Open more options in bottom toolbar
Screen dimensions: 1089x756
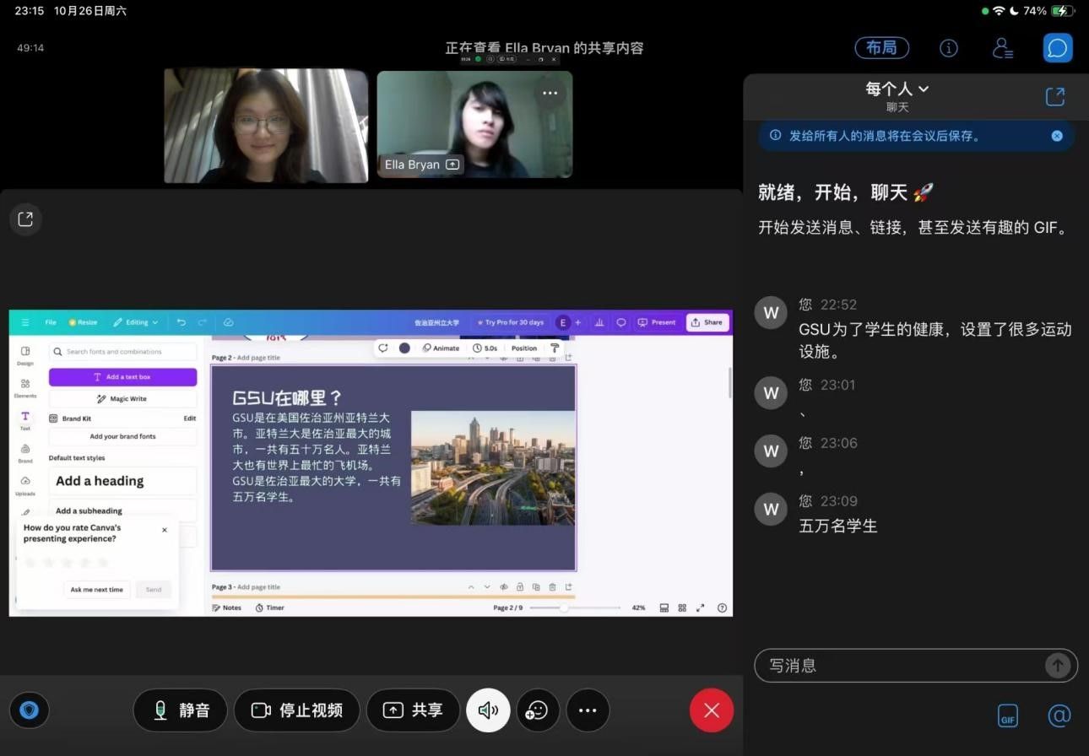[588, 710]
